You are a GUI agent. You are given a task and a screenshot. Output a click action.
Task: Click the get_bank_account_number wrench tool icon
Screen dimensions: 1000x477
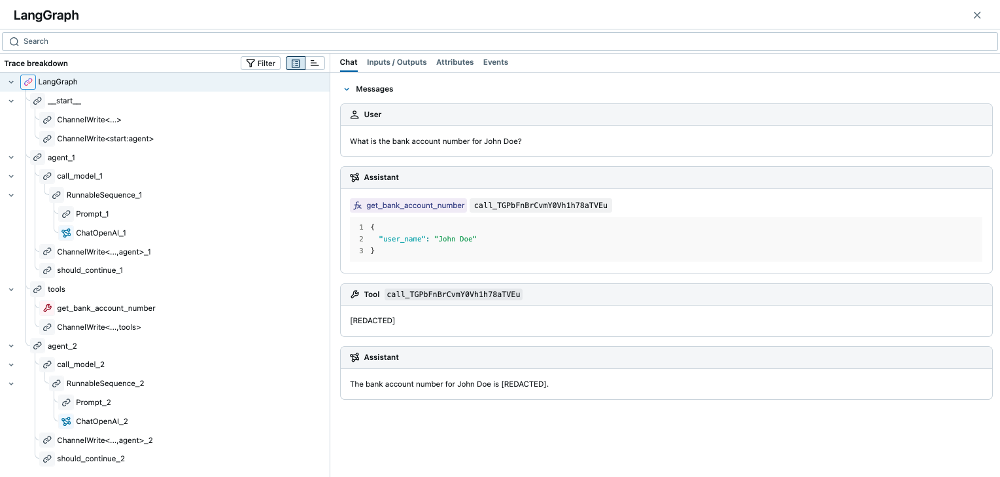point(46,308)
